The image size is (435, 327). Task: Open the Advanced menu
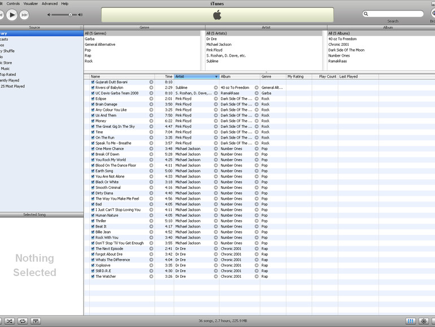click(50, 3)
